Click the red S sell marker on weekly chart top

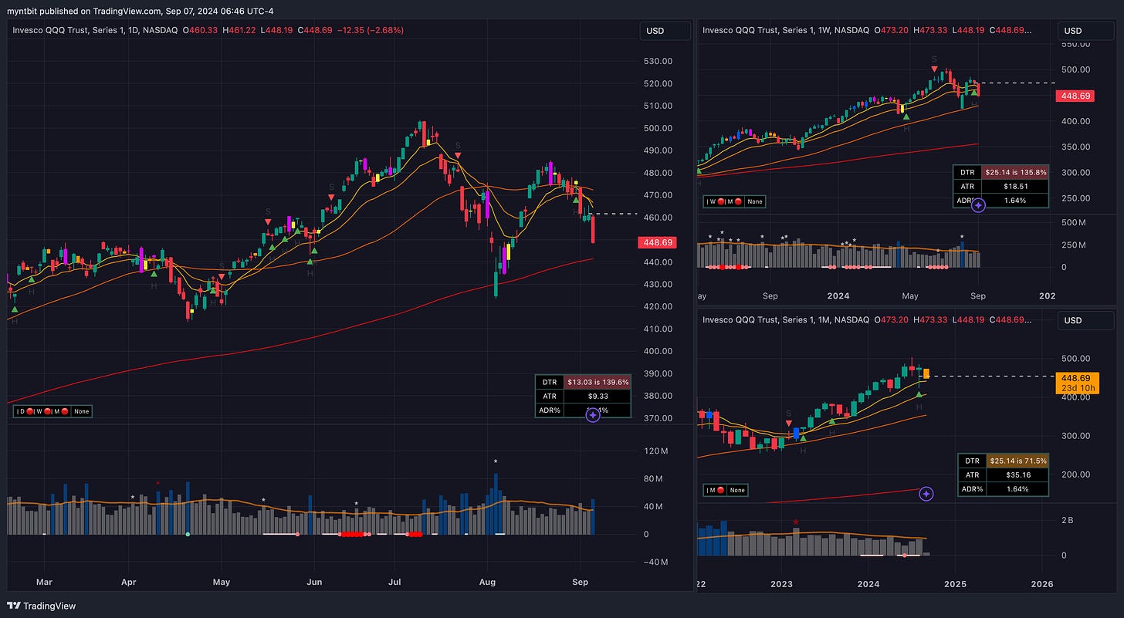[x=935, y=69]
